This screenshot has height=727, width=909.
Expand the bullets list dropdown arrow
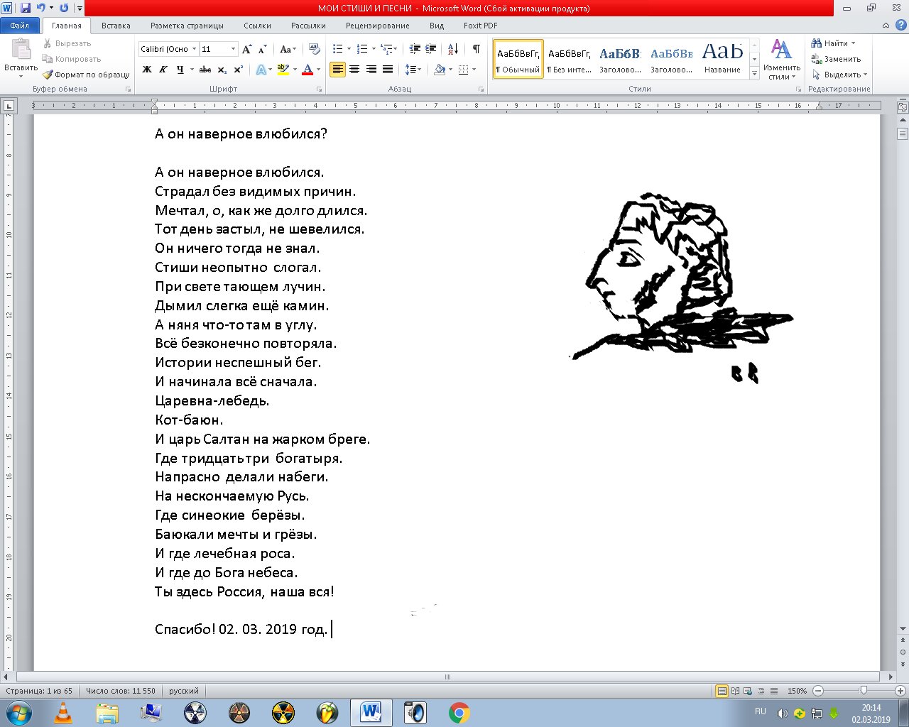[348, 49]
